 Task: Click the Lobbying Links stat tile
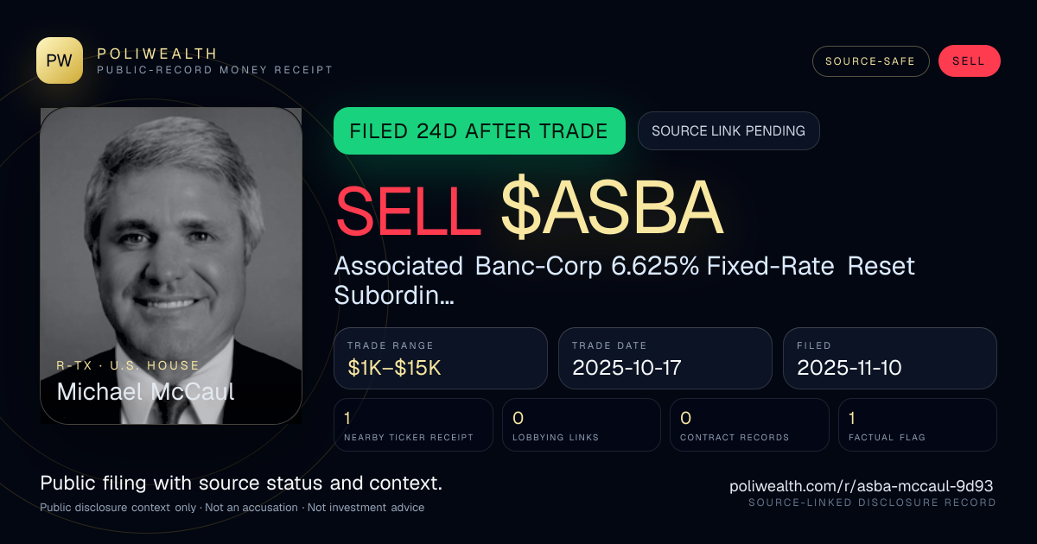pos(582,425)
